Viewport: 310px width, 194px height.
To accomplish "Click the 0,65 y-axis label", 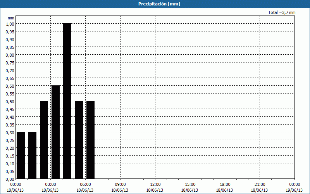I will click(x=10, y=78).
